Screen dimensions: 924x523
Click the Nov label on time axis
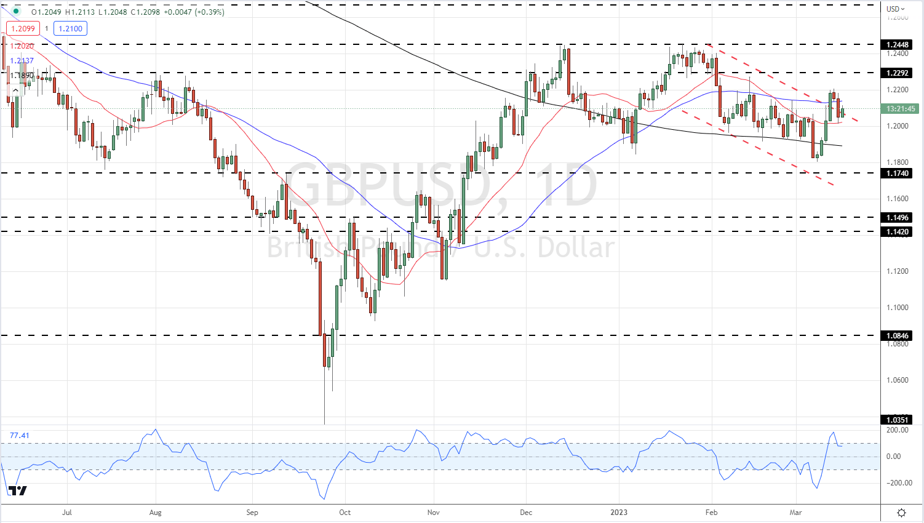coord(434,512)
